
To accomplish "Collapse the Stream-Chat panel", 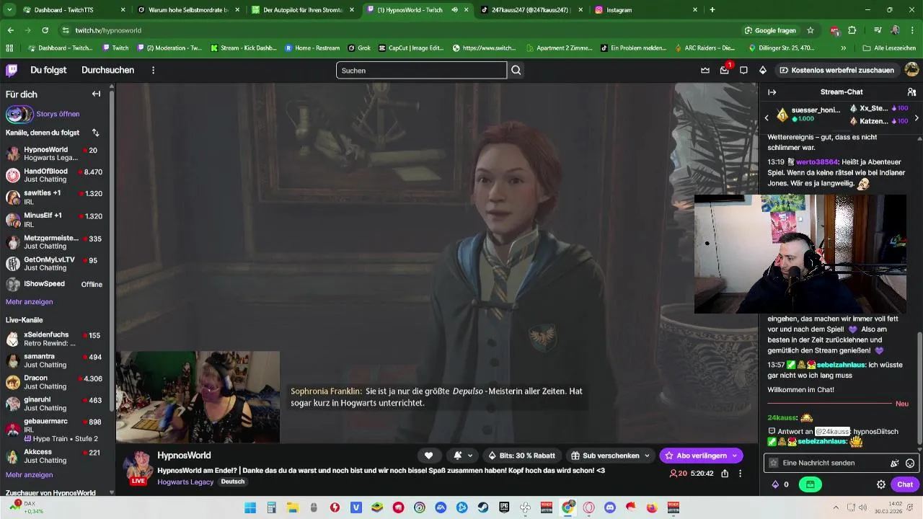I will pos(772,92).
